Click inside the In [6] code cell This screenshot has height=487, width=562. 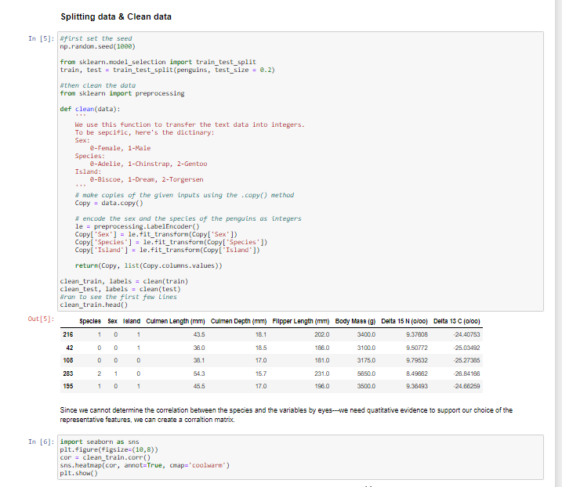pos(300,457)
